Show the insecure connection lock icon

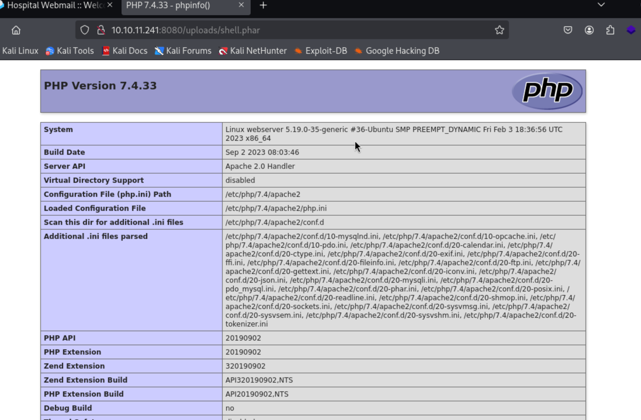pos(101,30)
